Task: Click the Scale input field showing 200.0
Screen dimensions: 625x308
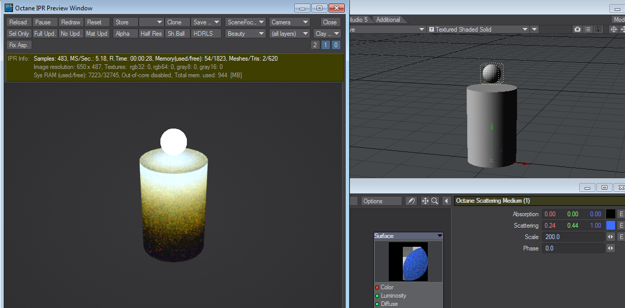Action: [x=573, y=237]
